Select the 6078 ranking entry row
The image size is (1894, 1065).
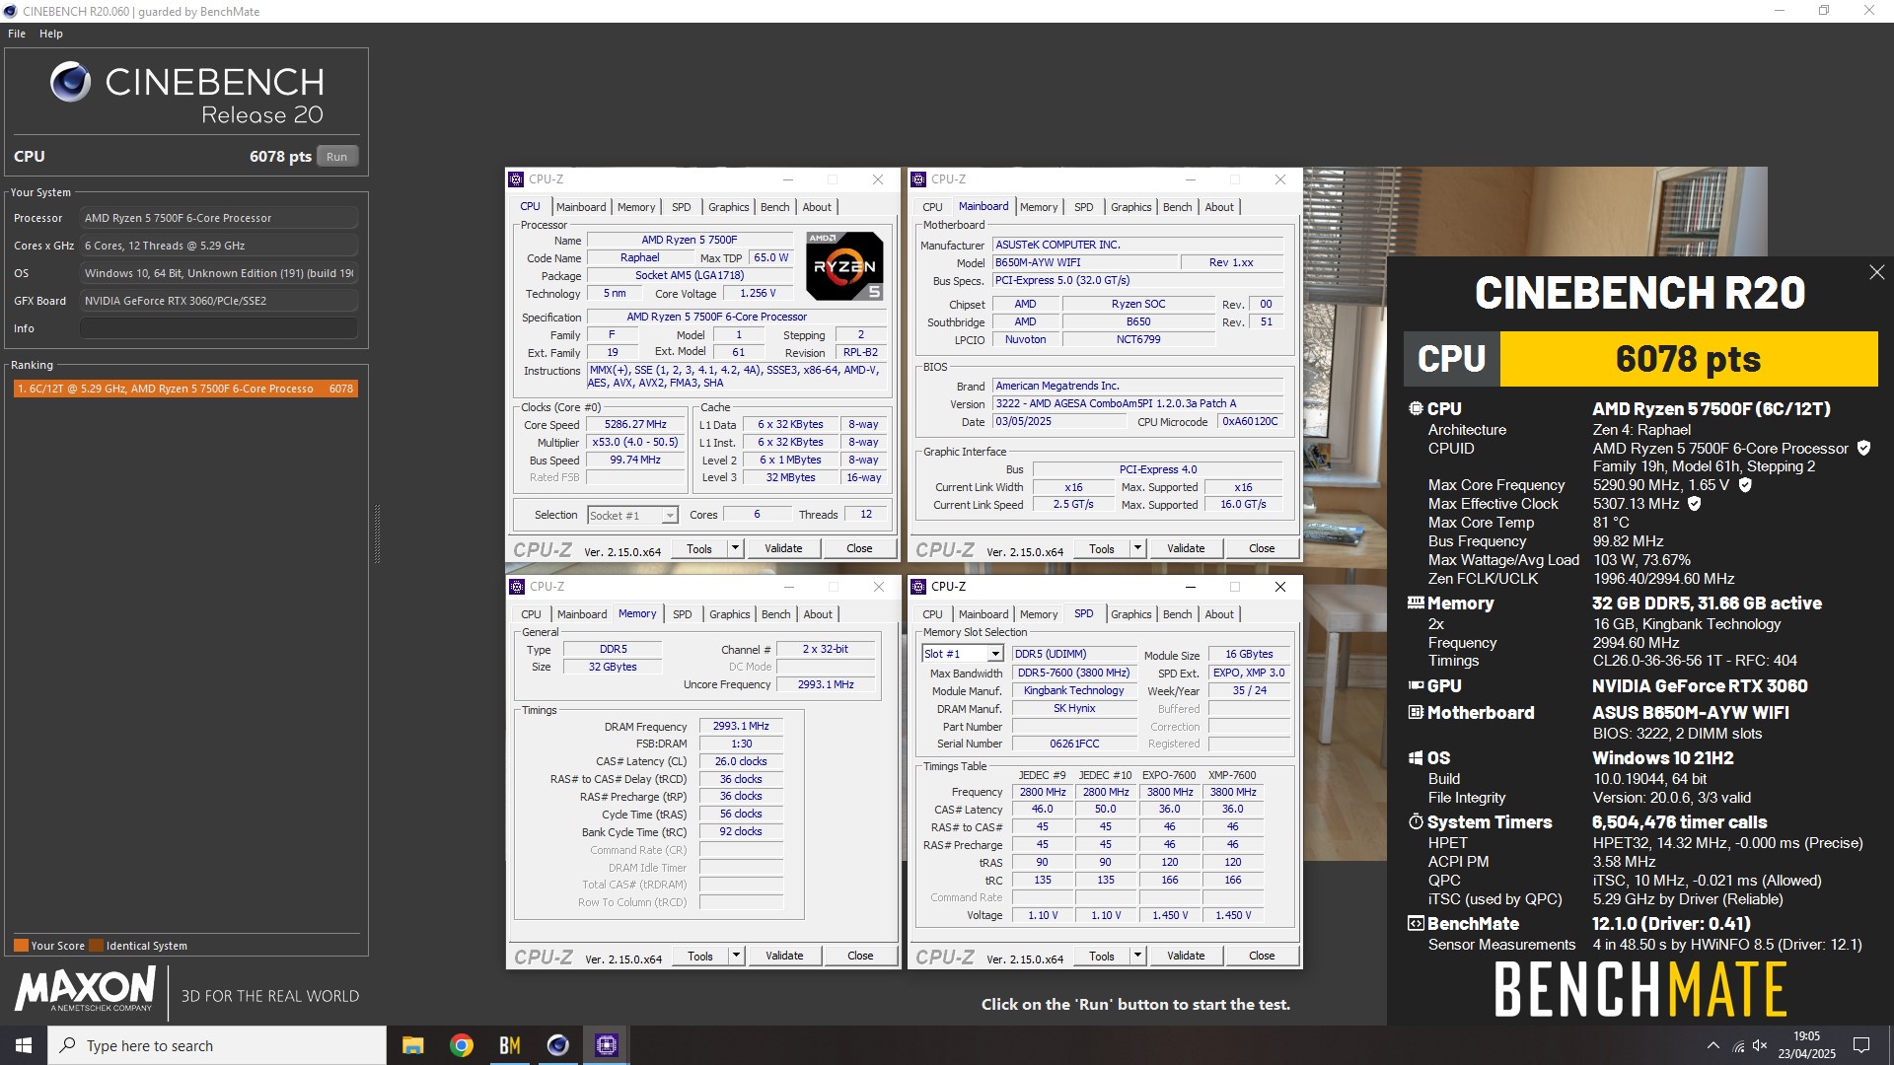coord(184,389)
